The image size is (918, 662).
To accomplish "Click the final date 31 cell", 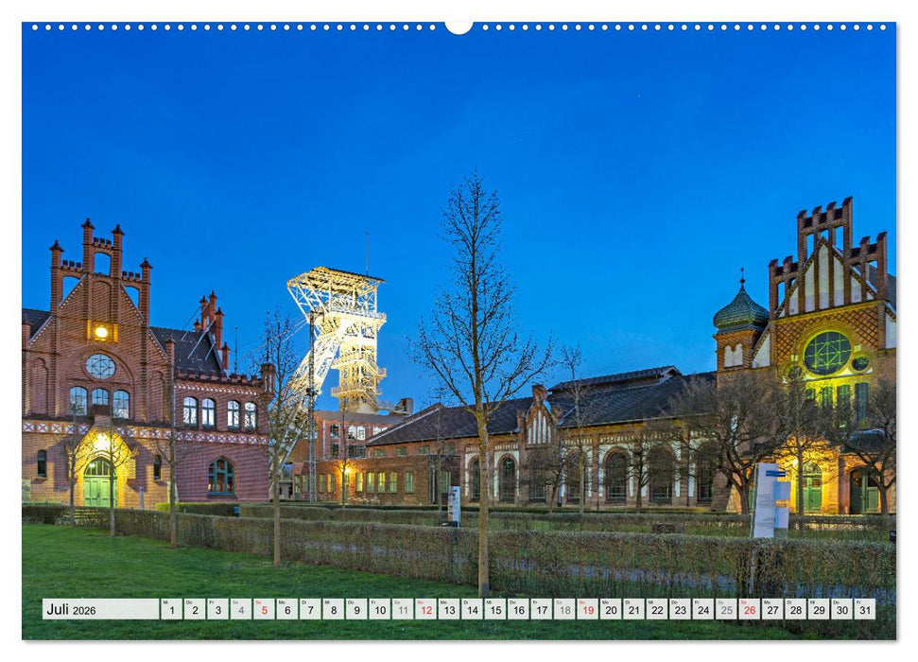I will [863, 611].
